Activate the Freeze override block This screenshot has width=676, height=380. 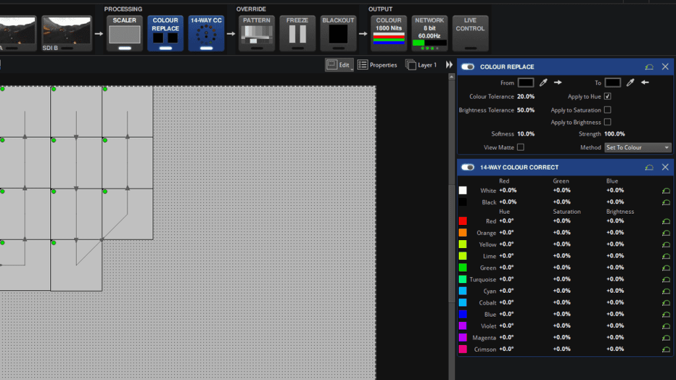pos(298,34)
